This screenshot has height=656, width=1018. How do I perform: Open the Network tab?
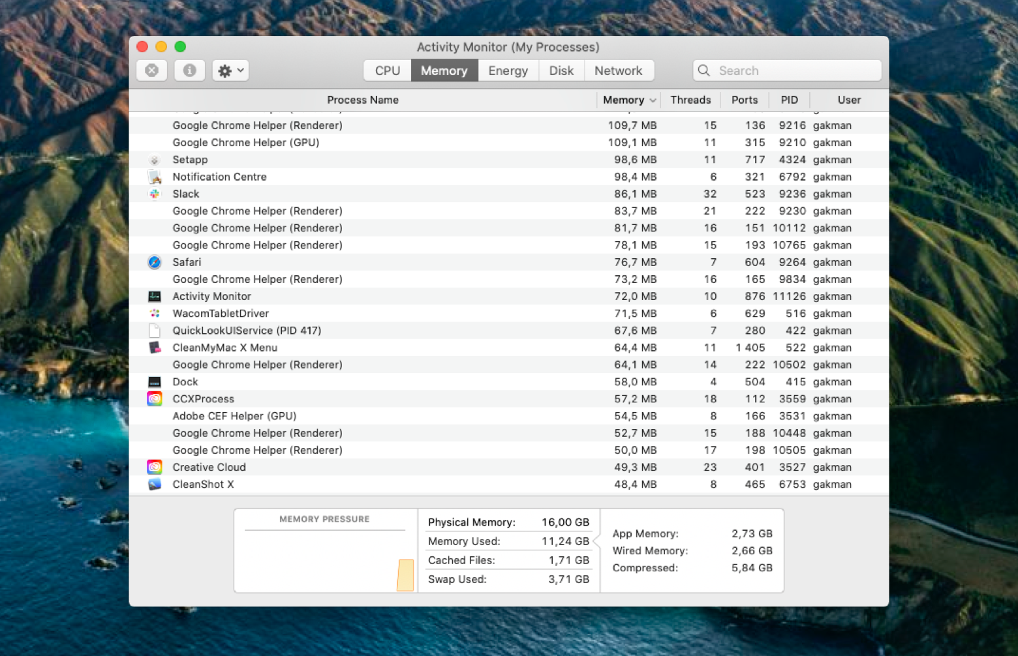[x=619, y=70]
